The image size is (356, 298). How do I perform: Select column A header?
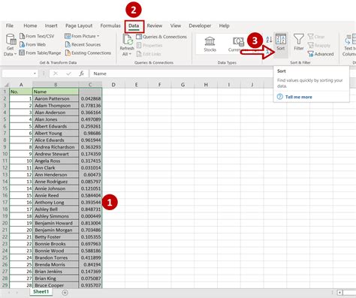tap(21, 85)
